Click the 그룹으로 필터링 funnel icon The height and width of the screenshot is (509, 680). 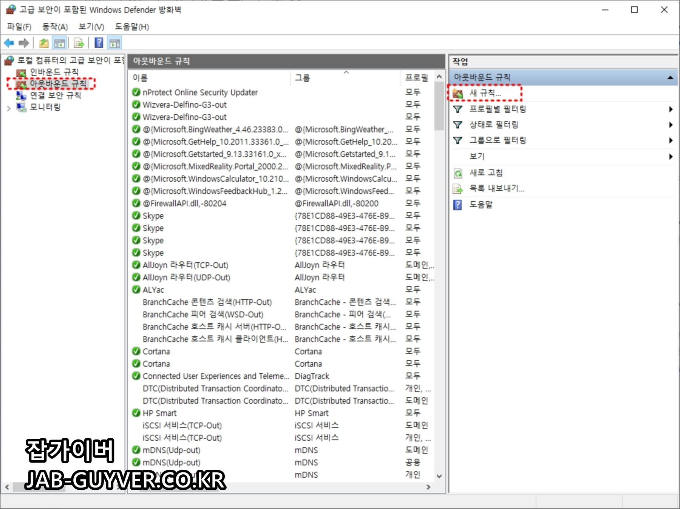pos(458,140)
